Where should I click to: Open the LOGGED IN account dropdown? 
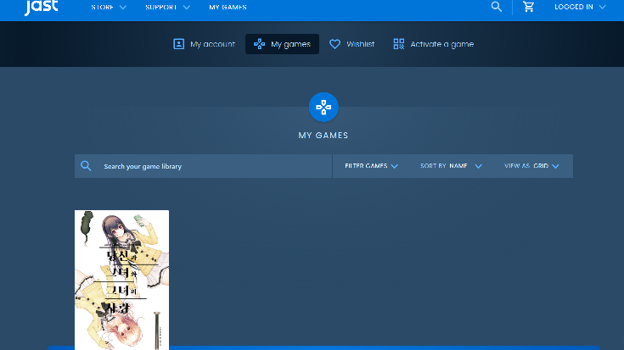(580, 7)
